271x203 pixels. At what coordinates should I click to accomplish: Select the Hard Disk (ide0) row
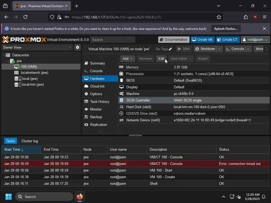194,107
